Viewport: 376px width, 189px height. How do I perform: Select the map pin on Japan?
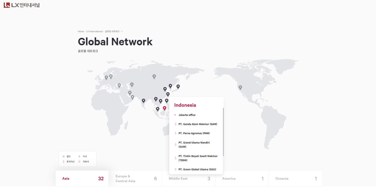[x=178, y=86]
